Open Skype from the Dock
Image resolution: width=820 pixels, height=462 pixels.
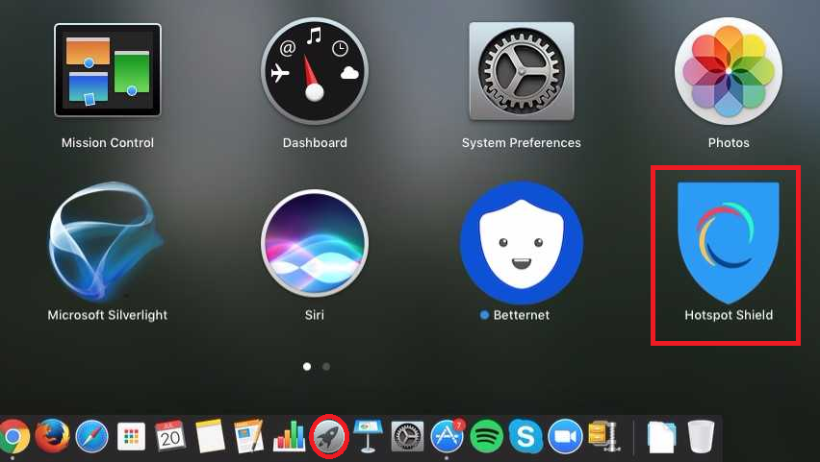(x=525, y=436)
